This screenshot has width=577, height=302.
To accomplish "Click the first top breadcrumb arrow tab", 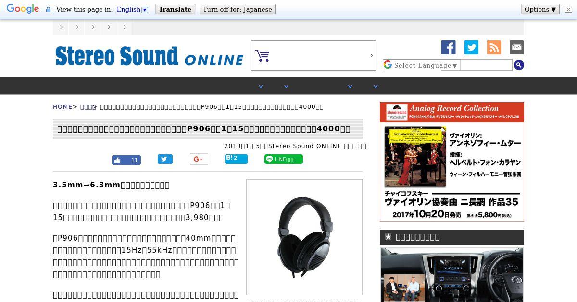I will point(61,27).
